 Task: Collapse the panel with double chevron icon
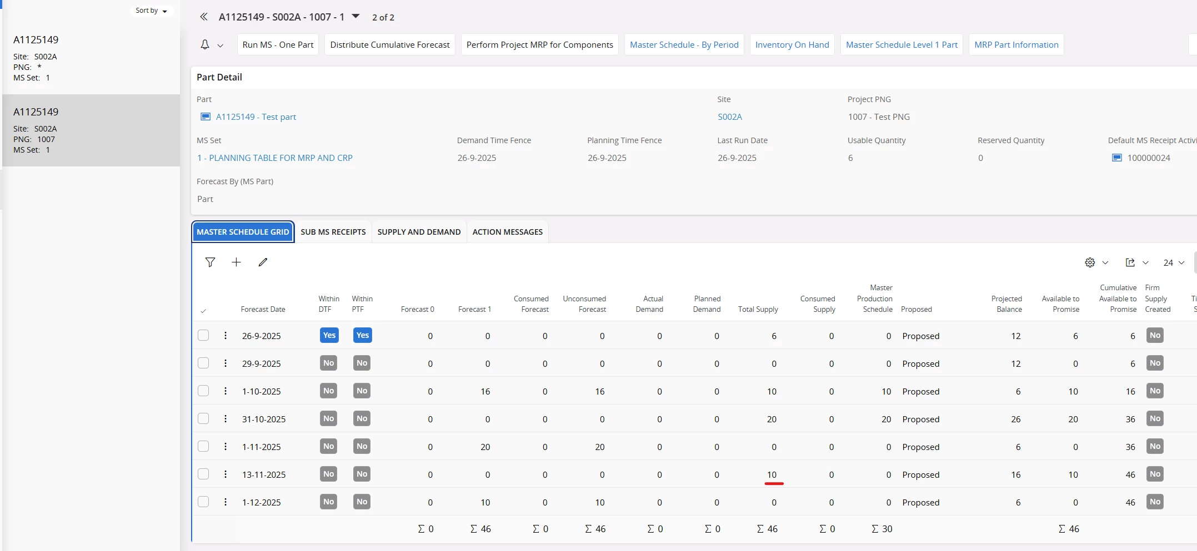pyautogui.click(x=204, y=17)
